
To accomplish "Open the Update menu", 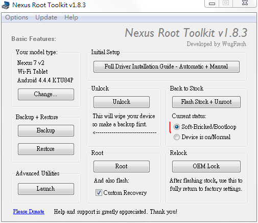I will click(x=46, y=17).
